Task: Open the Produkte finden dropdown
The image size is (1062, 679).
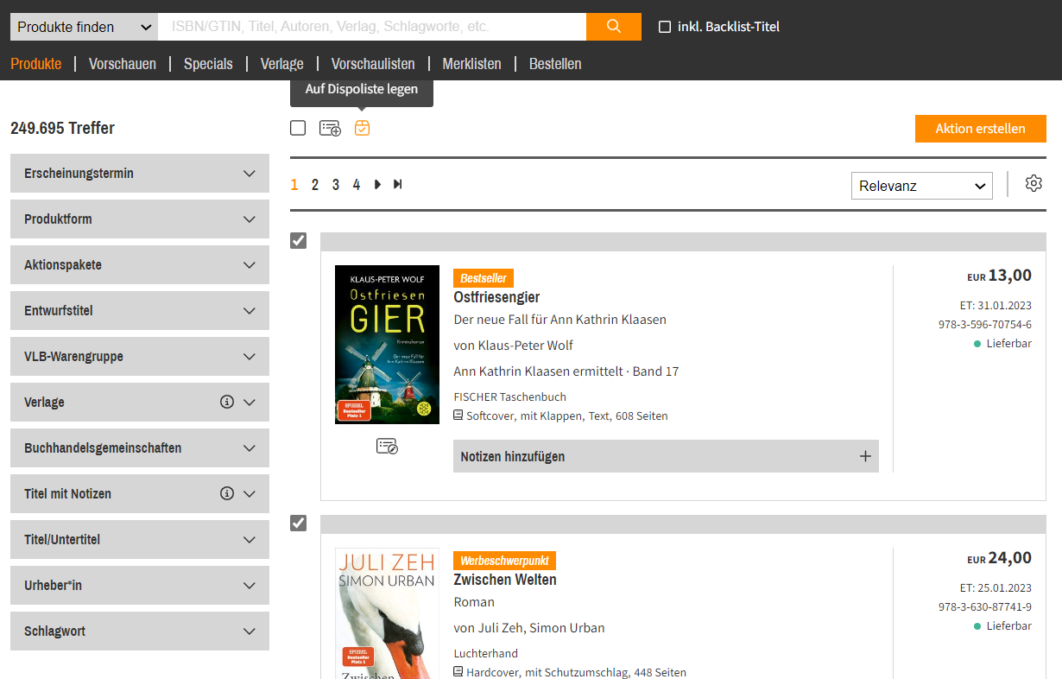Action: click(84, 27)
